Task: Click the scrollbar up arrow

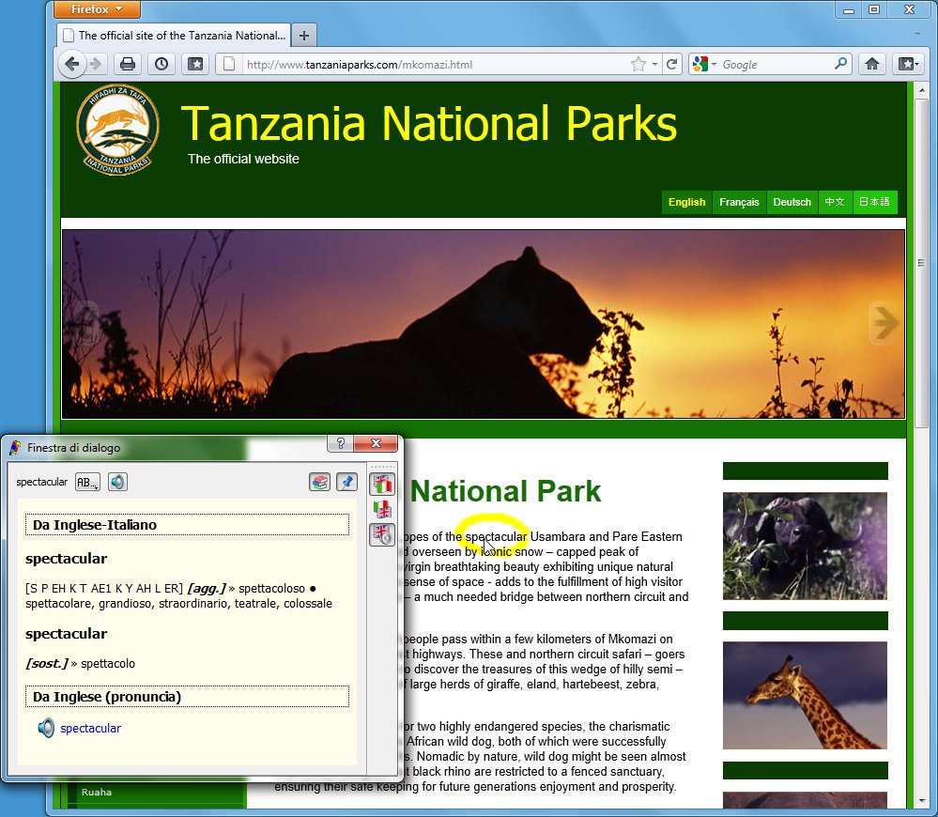Action: pyautogui.click(x=921, y=91)
